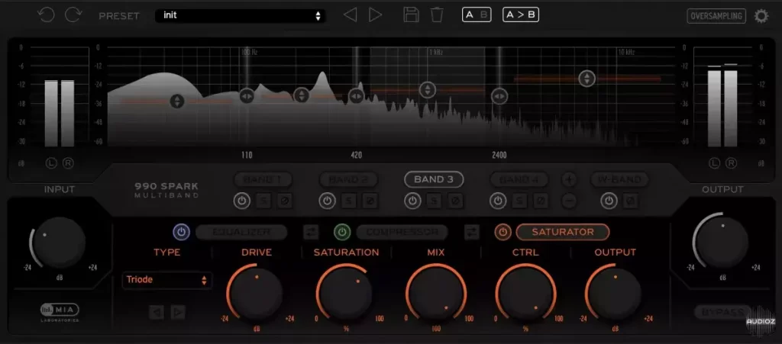The height and width of the screenshot is (344, 782).
Task: Solo Band 4
Action: [519, 201]
